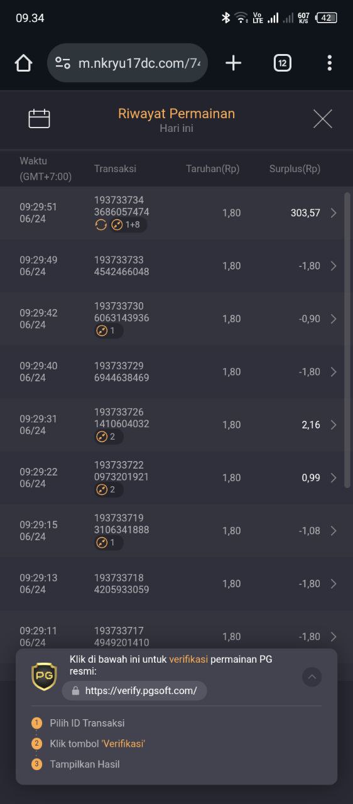Expand details for the 0,99 surplus row
This screenshot has height=804, width=353.
click(x=334, y=477)
